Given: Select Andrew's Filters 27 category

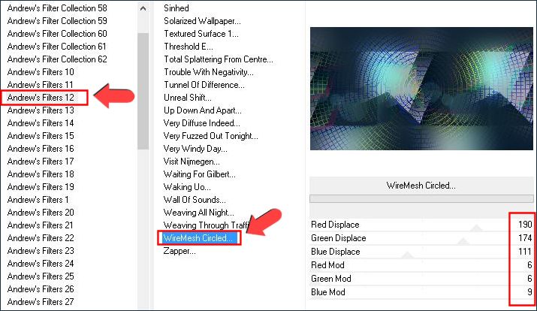Looking at the screenshot, I should [x=41, y=302].
